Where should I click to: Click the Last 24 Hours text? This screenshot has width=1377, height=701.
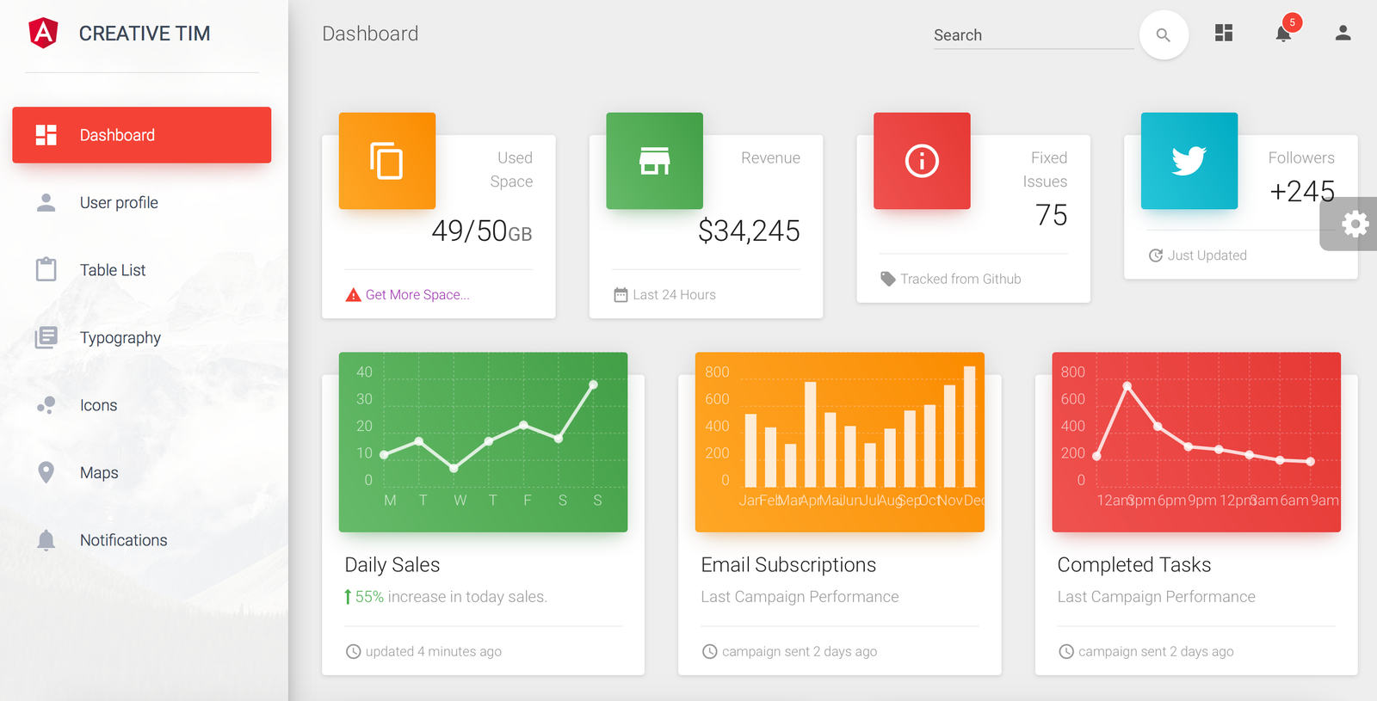[x=674, y=295]
